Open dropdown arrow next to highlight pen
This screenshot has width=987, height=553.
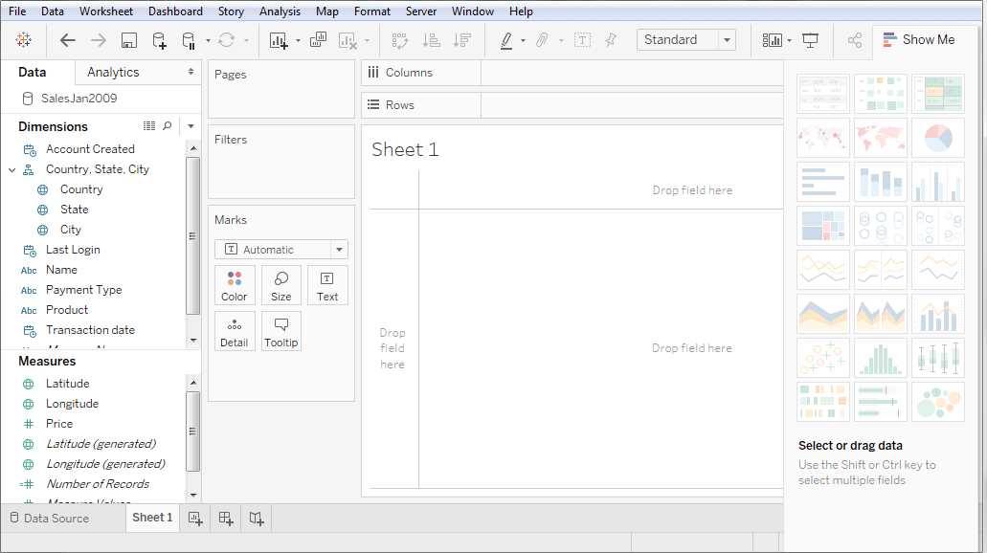point(523,41)
